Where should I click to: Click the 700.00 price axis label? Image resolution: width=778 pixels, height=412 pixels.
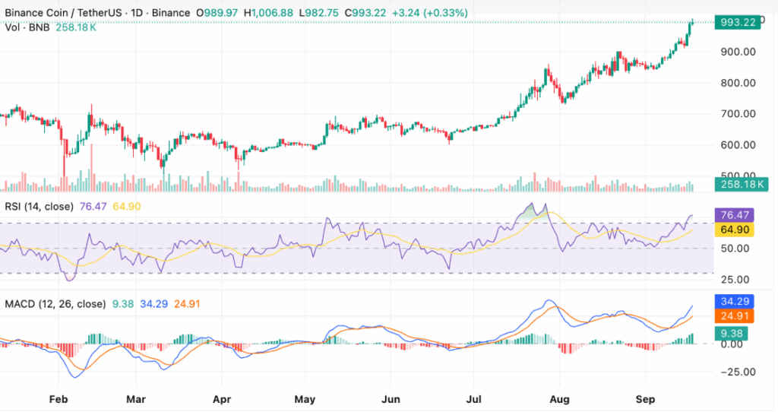(738, 114)
